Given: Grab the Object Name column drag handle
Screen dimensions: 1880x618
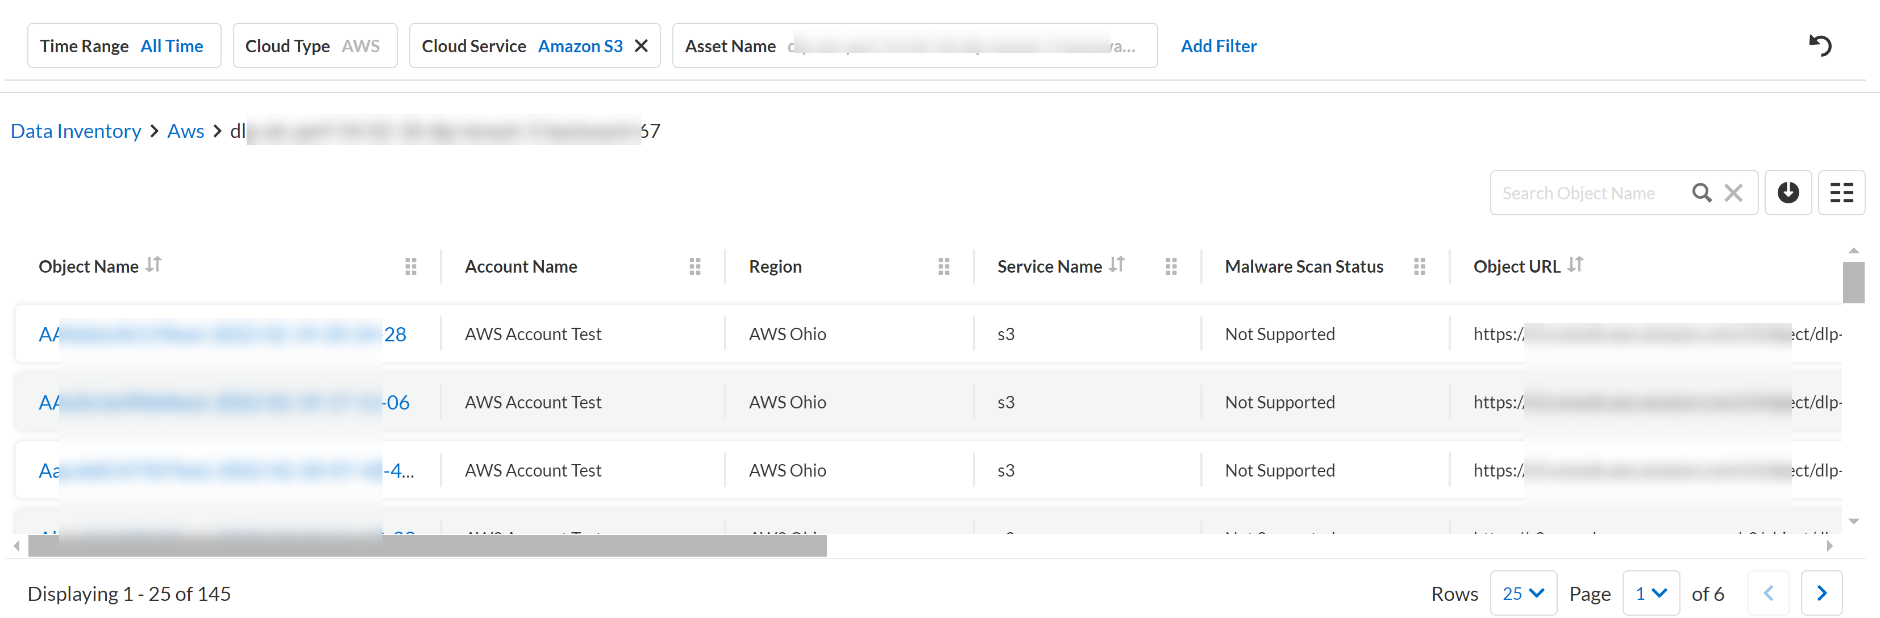Looking at the screenshot, I should [411, 266].
